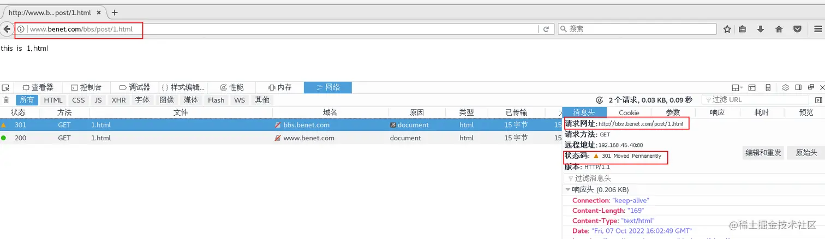The width and height of the screenshot is (825, 239).
Task: Start performance analysis stopwatch icon
Action: (x=600, y=100)
